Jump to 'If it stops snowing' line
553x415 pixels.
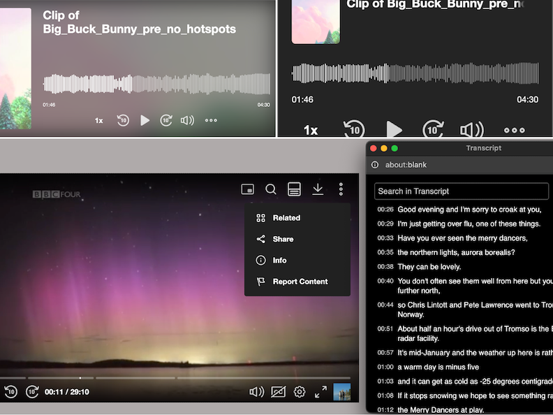(x=465, y=395)
